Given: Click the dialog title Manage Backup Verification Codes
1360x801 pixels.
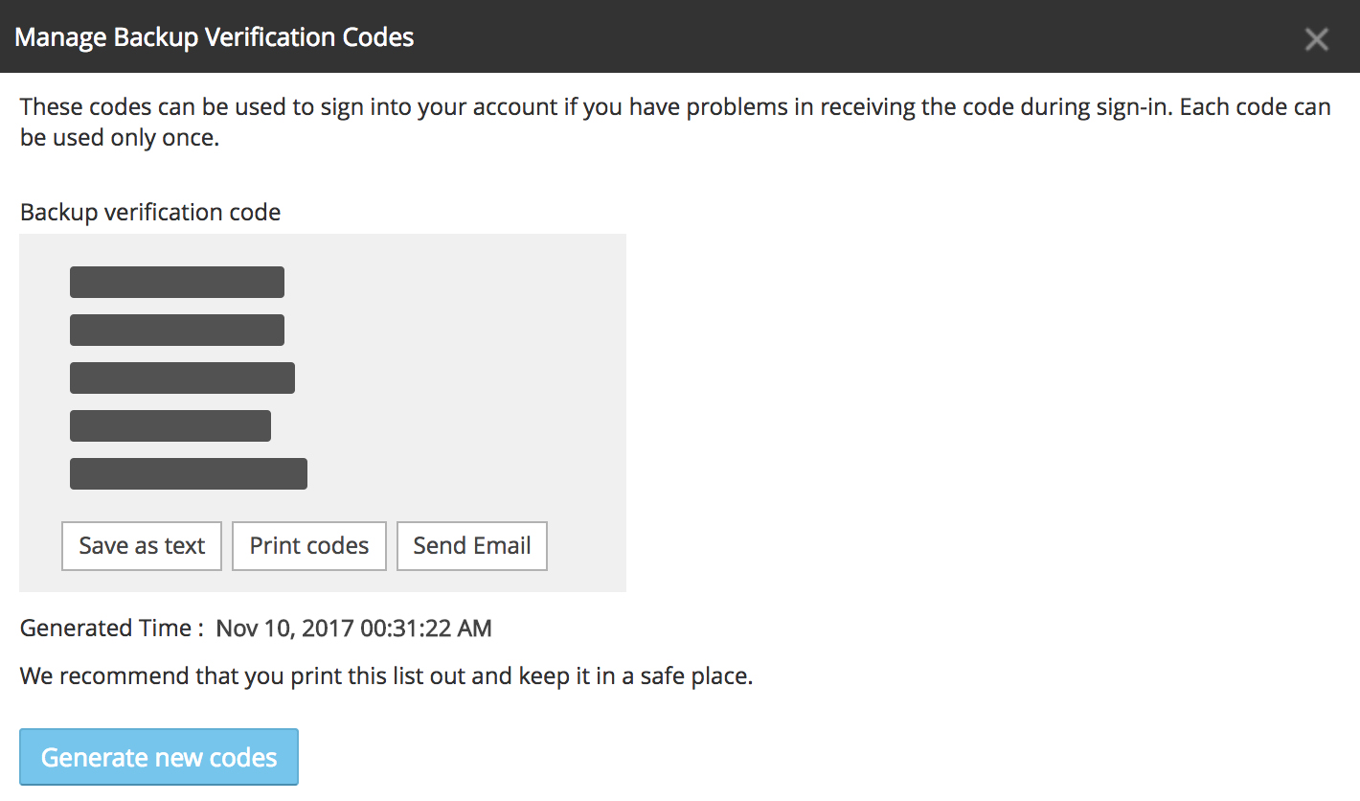Looking at the screenshot, I should pyautogui.click(x=215, y=38).
